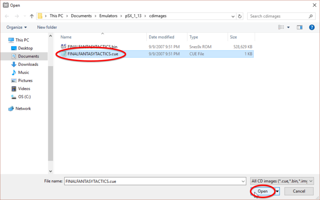
Task: Open the Help question mark icon
Action: point(311,27)
